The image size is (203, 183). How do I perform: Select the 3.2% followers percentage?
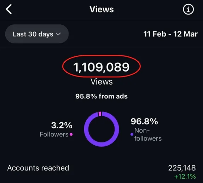click(62, 125)
